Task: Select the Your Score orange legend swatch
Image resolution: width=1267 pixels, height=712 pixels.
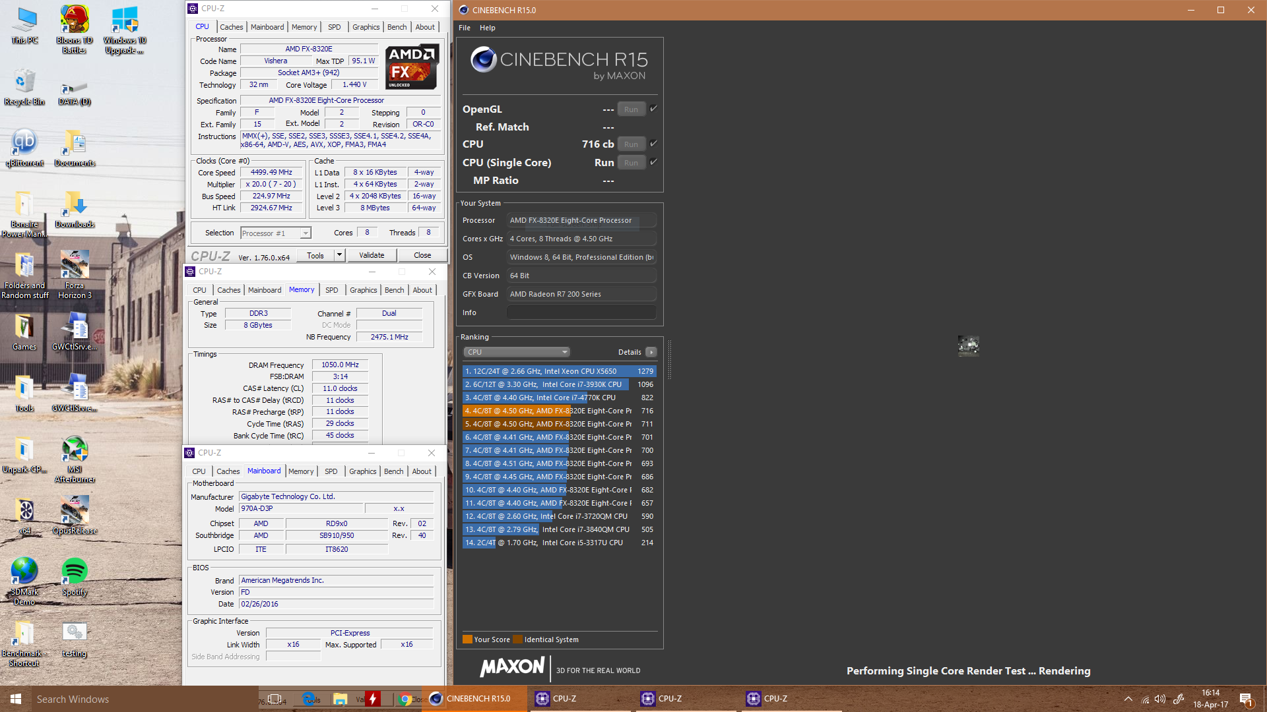Action: coord(467,639)
